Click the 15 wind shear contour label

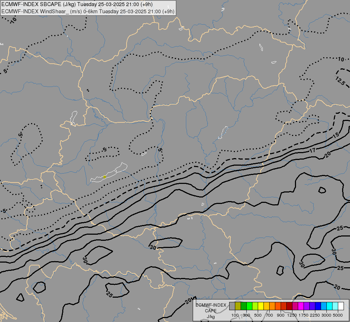[x=336, y=135]
